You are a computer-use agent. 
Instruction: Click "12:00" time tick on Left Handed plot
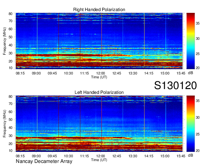coord(101,156)
